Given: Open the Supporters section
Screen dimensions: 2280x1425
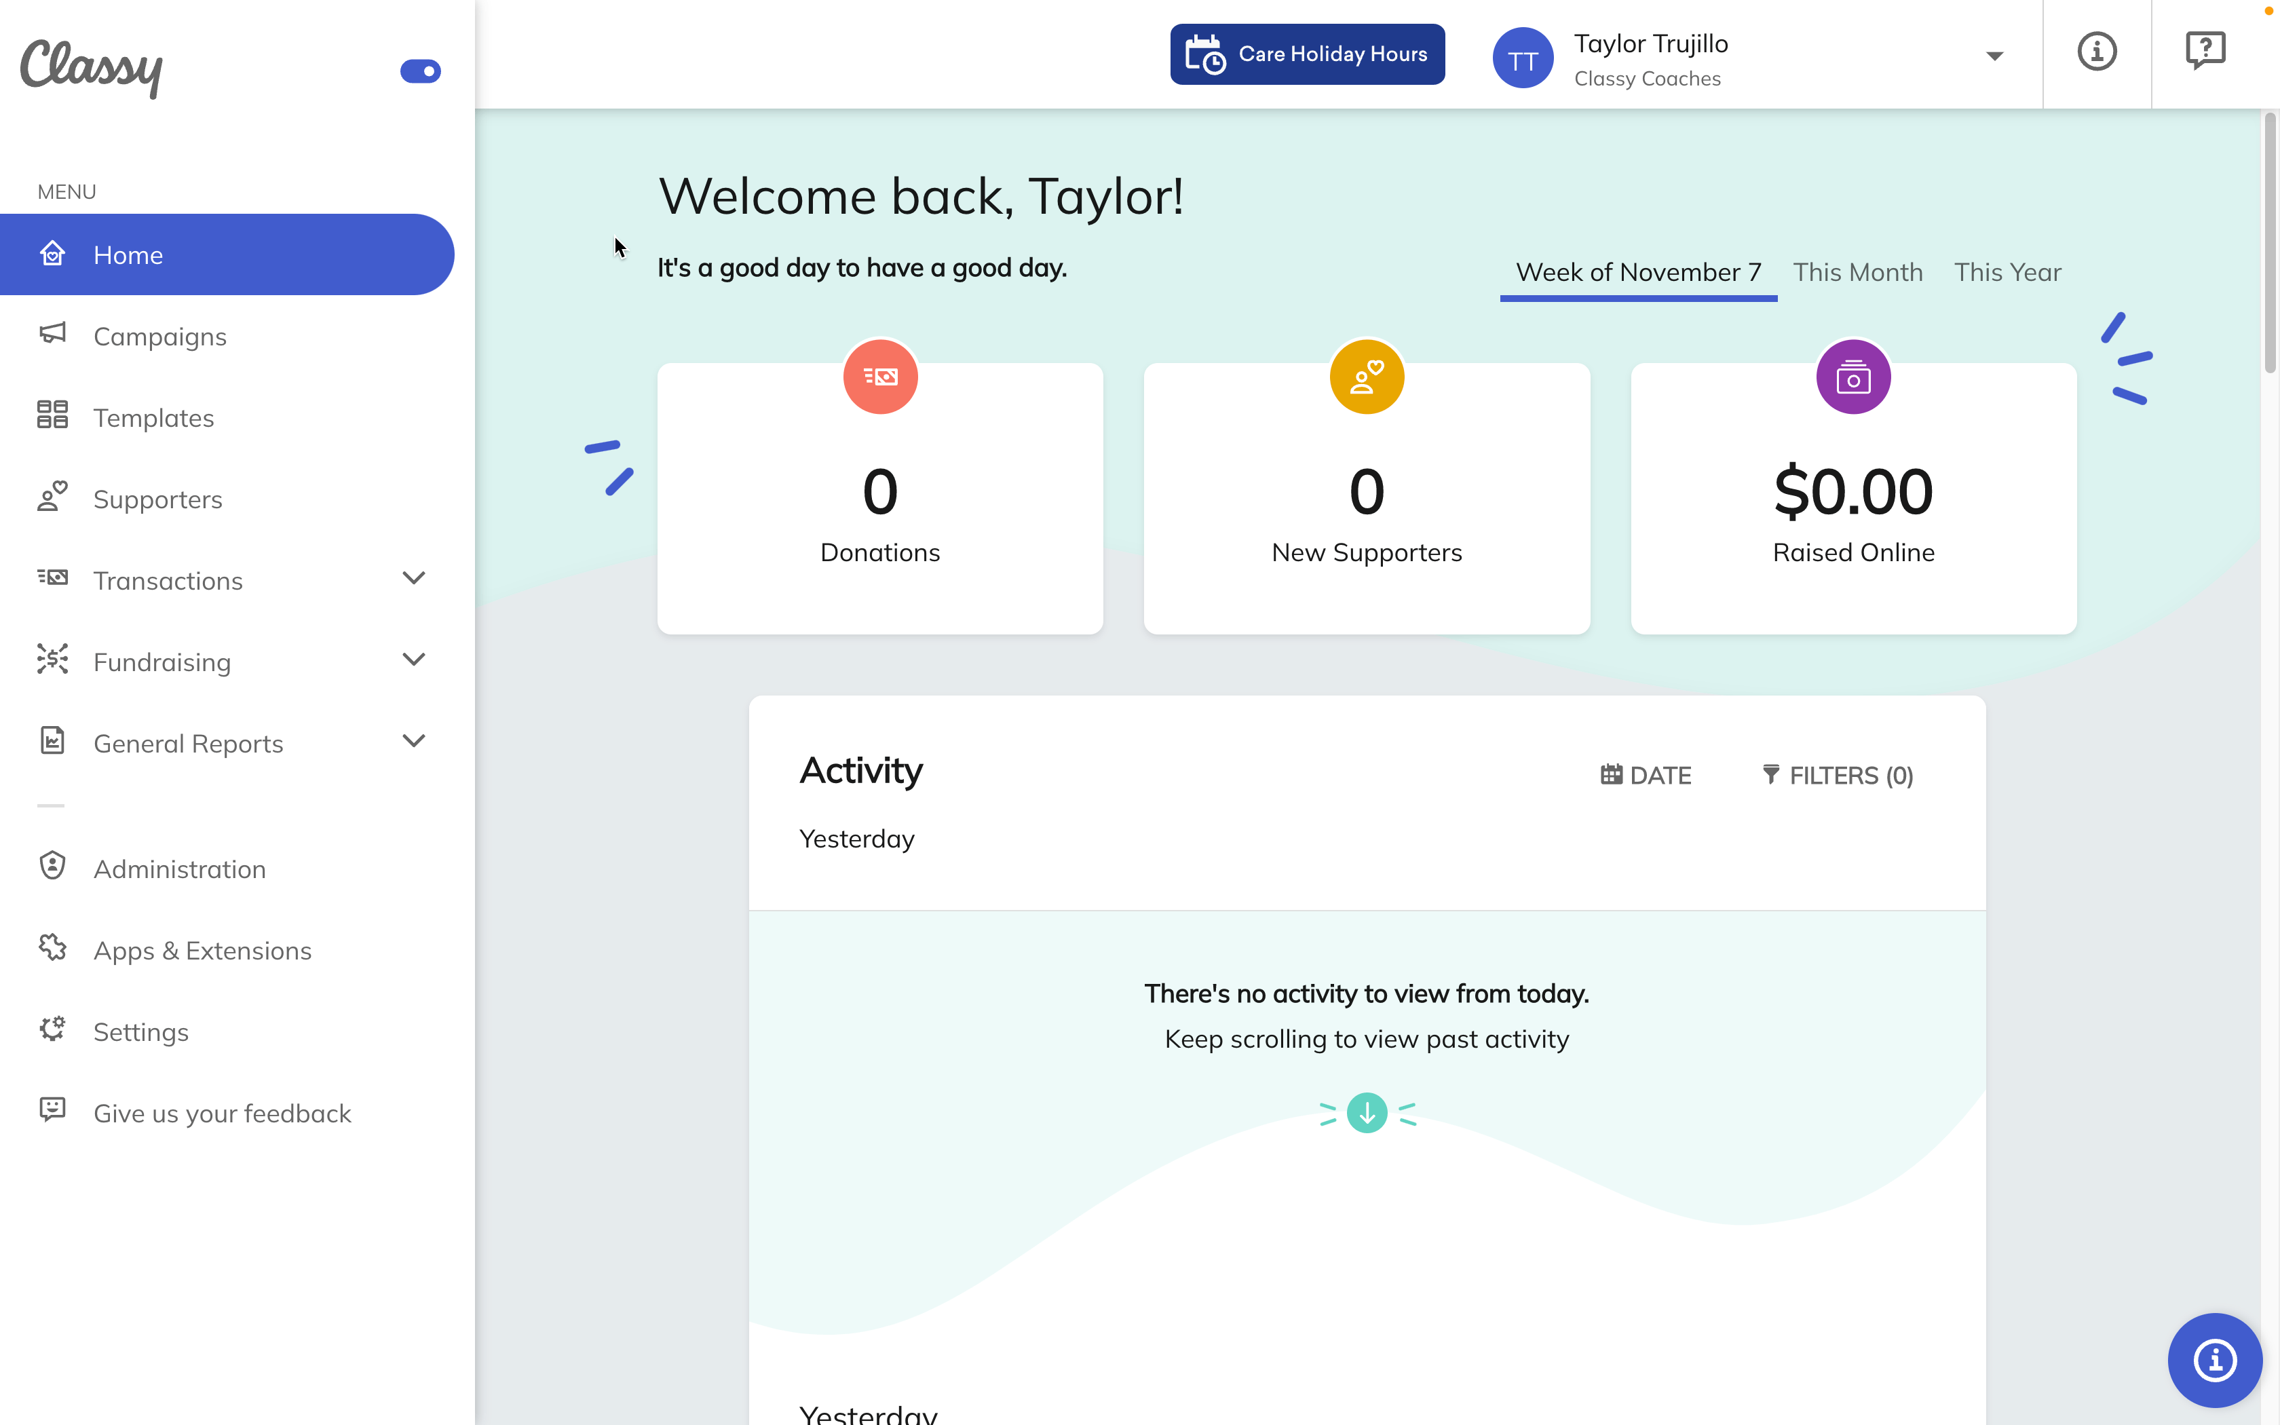Looking at the screenshot, I should (x=157, y=497).
